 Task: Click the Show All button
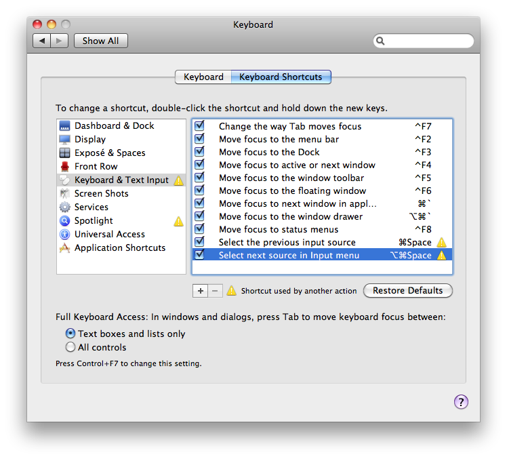coord(100,41)
